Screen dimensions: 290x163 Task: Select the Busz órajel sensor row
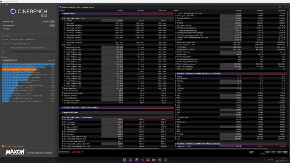[x=116, y=45]
